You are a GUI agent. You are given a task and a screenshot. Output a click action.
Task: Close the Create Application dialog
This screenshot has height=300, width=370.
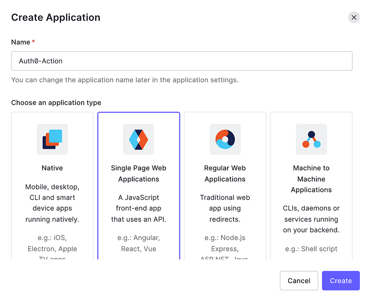click(354, 18)
